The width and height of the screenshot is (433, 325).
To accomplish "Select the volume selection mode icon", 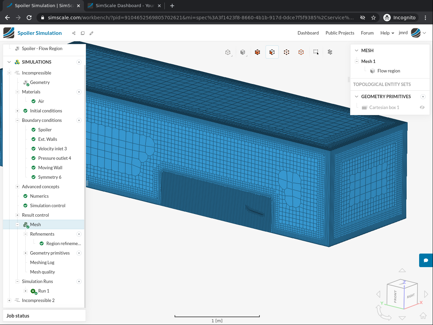I will pos(257,52).
